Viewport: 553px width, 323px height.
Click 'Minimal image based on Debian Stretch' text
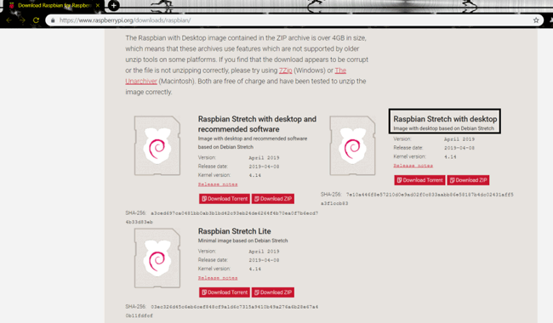click(x=242, y=241)
